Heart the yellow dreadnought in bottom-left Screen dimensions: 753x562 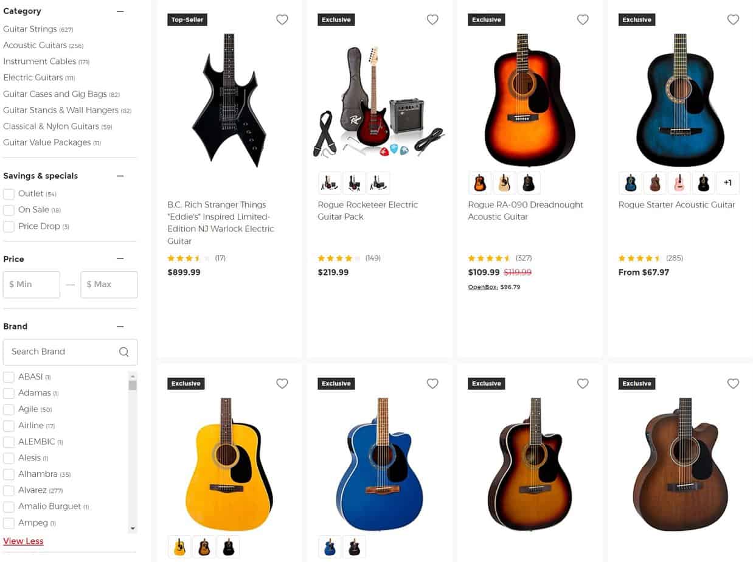[x=282, y=384]
